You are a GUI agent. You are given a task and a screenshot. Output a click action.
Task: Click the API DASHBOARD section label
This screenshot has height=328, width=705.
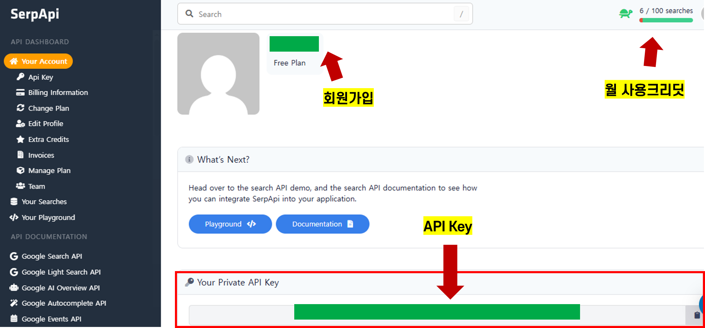tap(40, 42)
